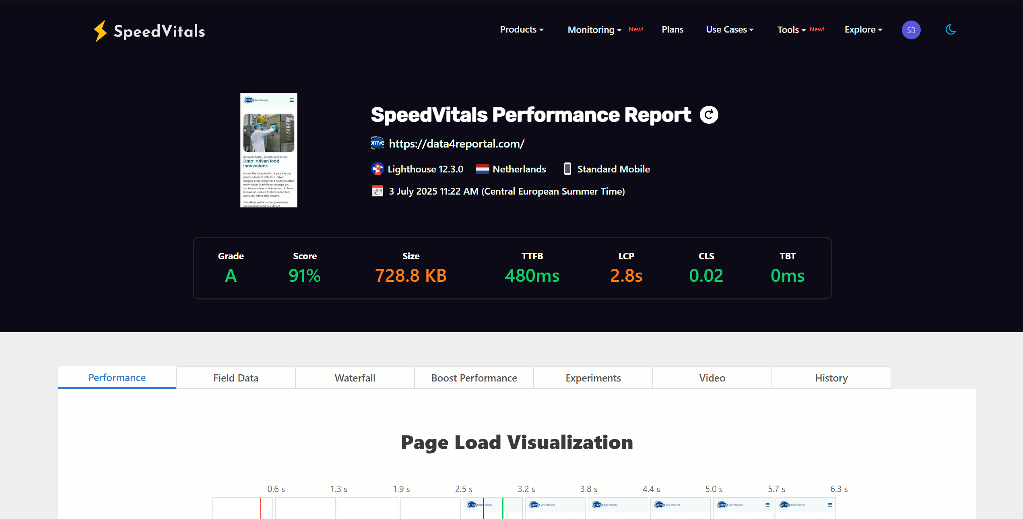Click the 0ms TBT value
Screen dimensions: 1023x519
[788, 276]
